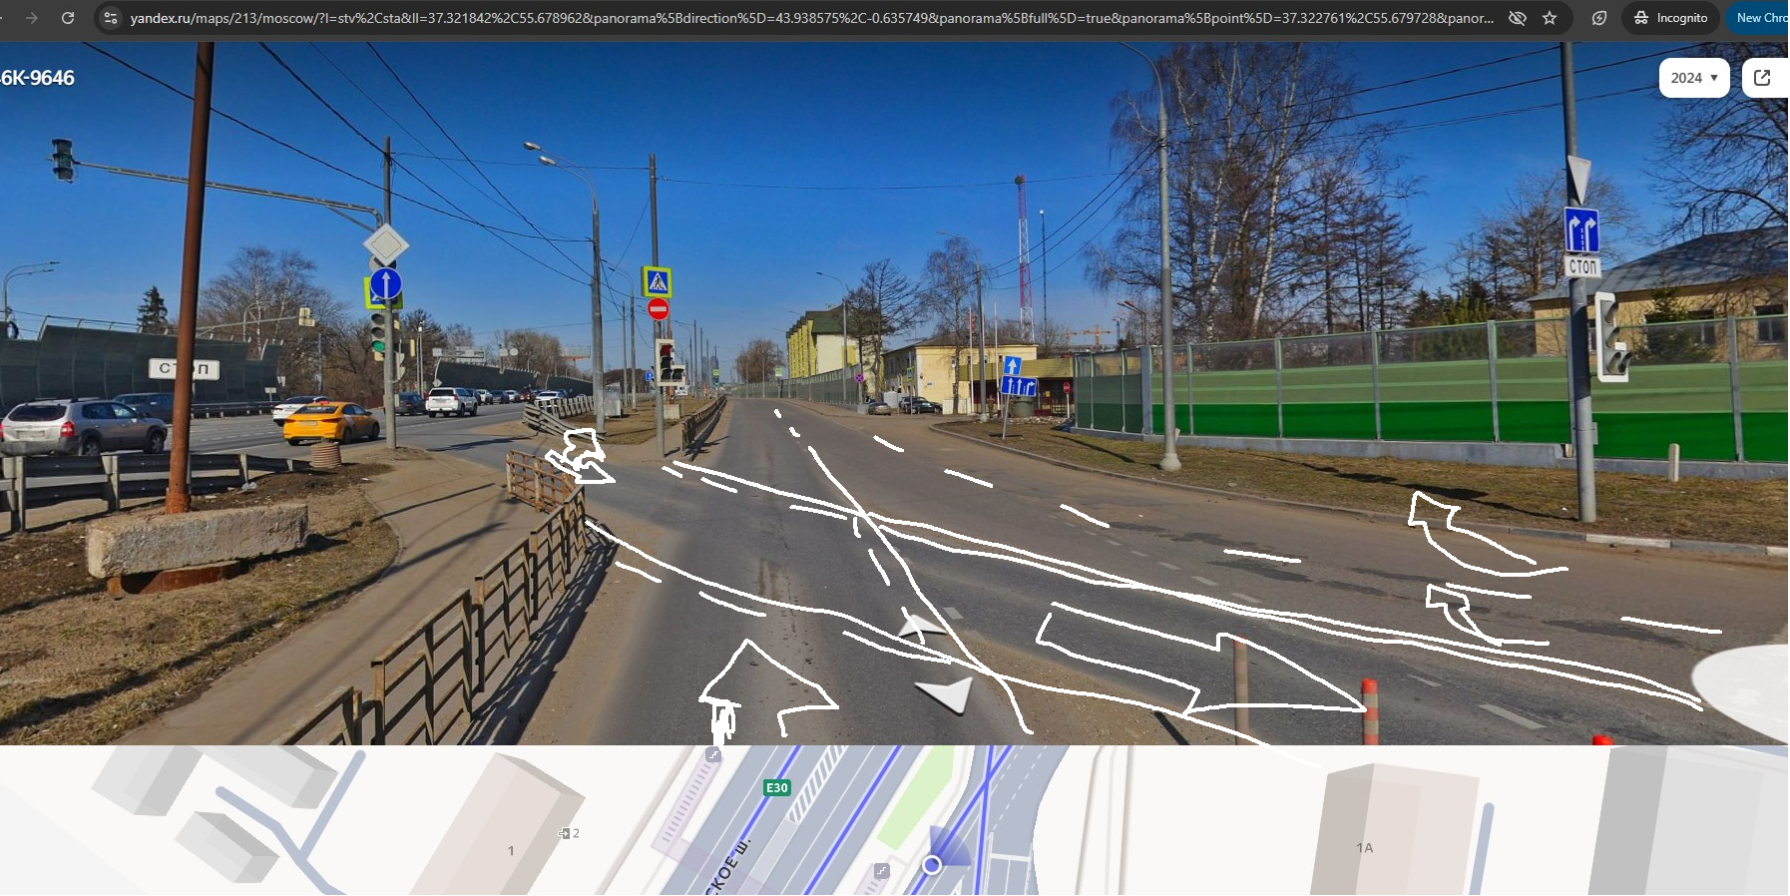The image size is (1790, 896).
Task: Click the highway name label ending in 'ш.'
Action: tap(726, 865)
